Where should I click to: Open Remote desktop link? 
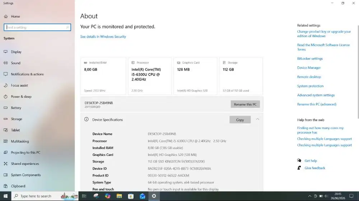(309, 77)
